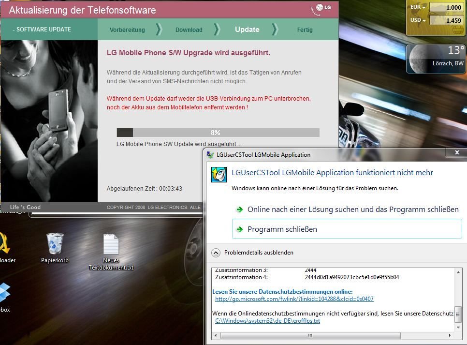Click the horizontal scrollbar in problem details
Viewport: 467px width, 345px height.
pyautogui.click(x=311, y=335)
